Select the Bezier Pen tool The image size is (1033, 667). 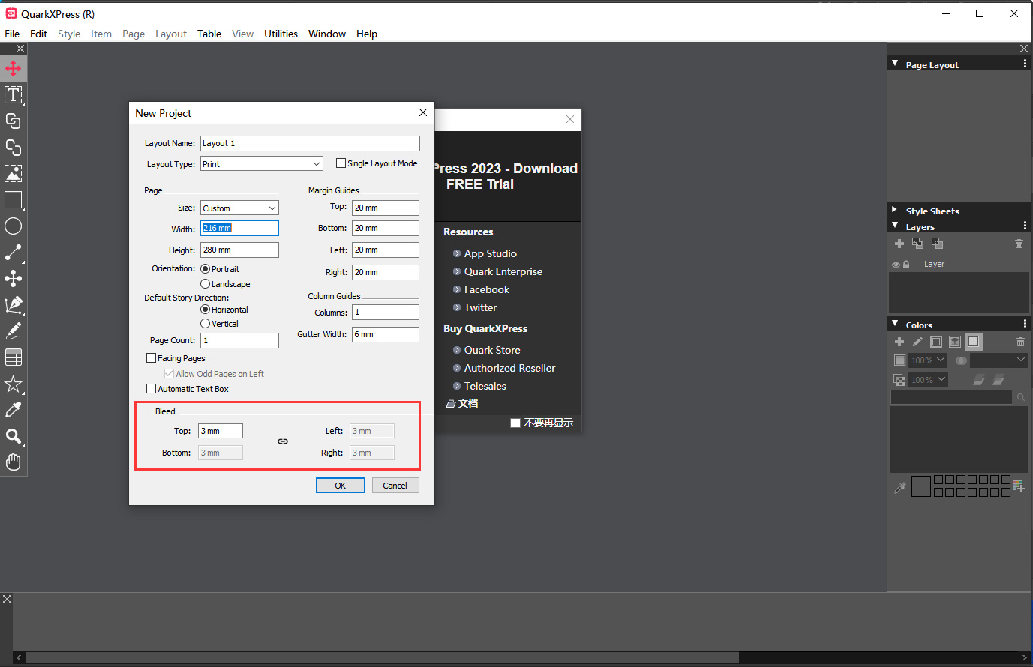14,305
